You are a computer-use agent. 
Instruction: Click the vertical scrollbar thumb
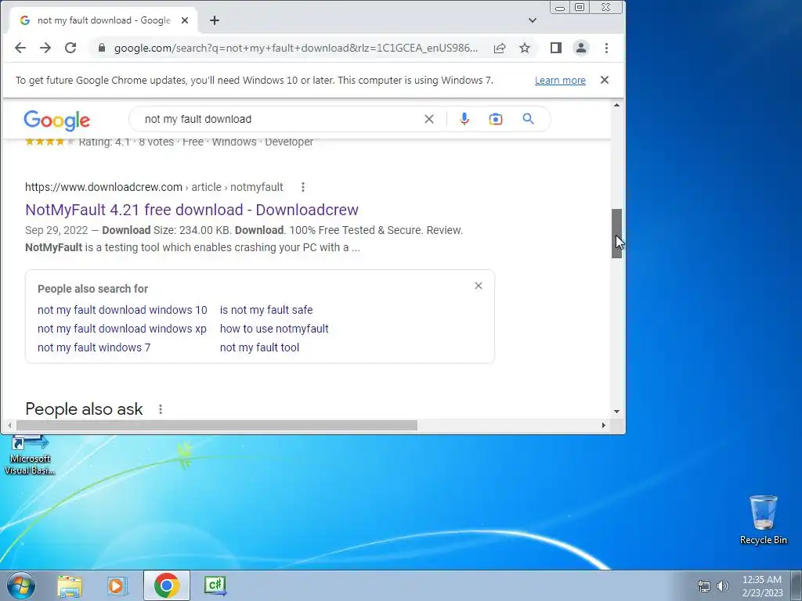617,233
